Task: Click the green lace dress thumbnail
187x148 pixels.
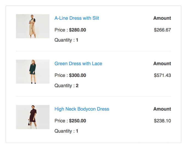Action: click(x=33, y=72)
